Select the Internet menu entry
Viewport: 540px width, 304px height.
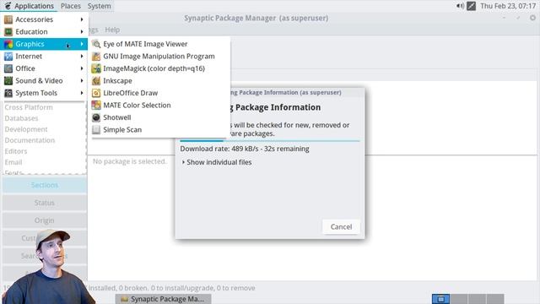(44, 57)
